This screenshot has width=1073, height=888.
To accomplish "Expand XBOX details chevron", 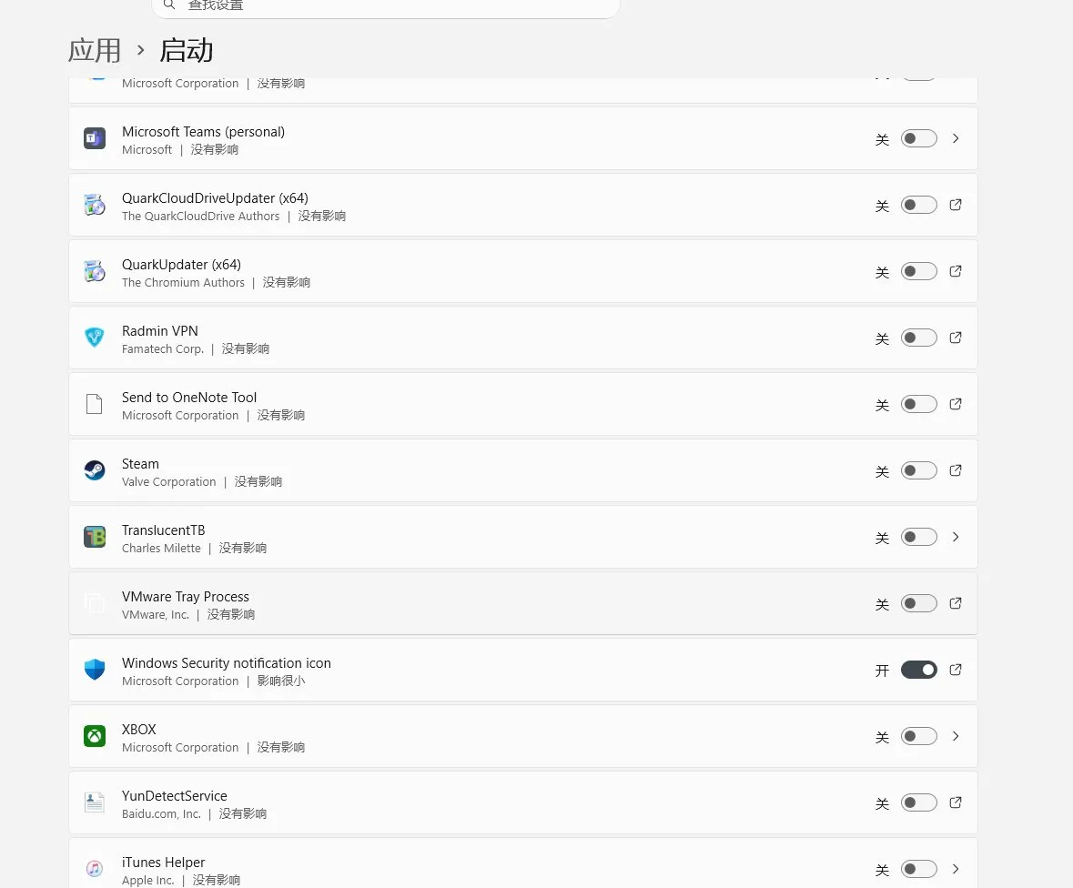I will click(956, 735).
